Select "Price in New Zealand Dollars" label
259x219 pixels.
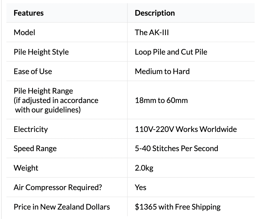(x=62, y=207)
